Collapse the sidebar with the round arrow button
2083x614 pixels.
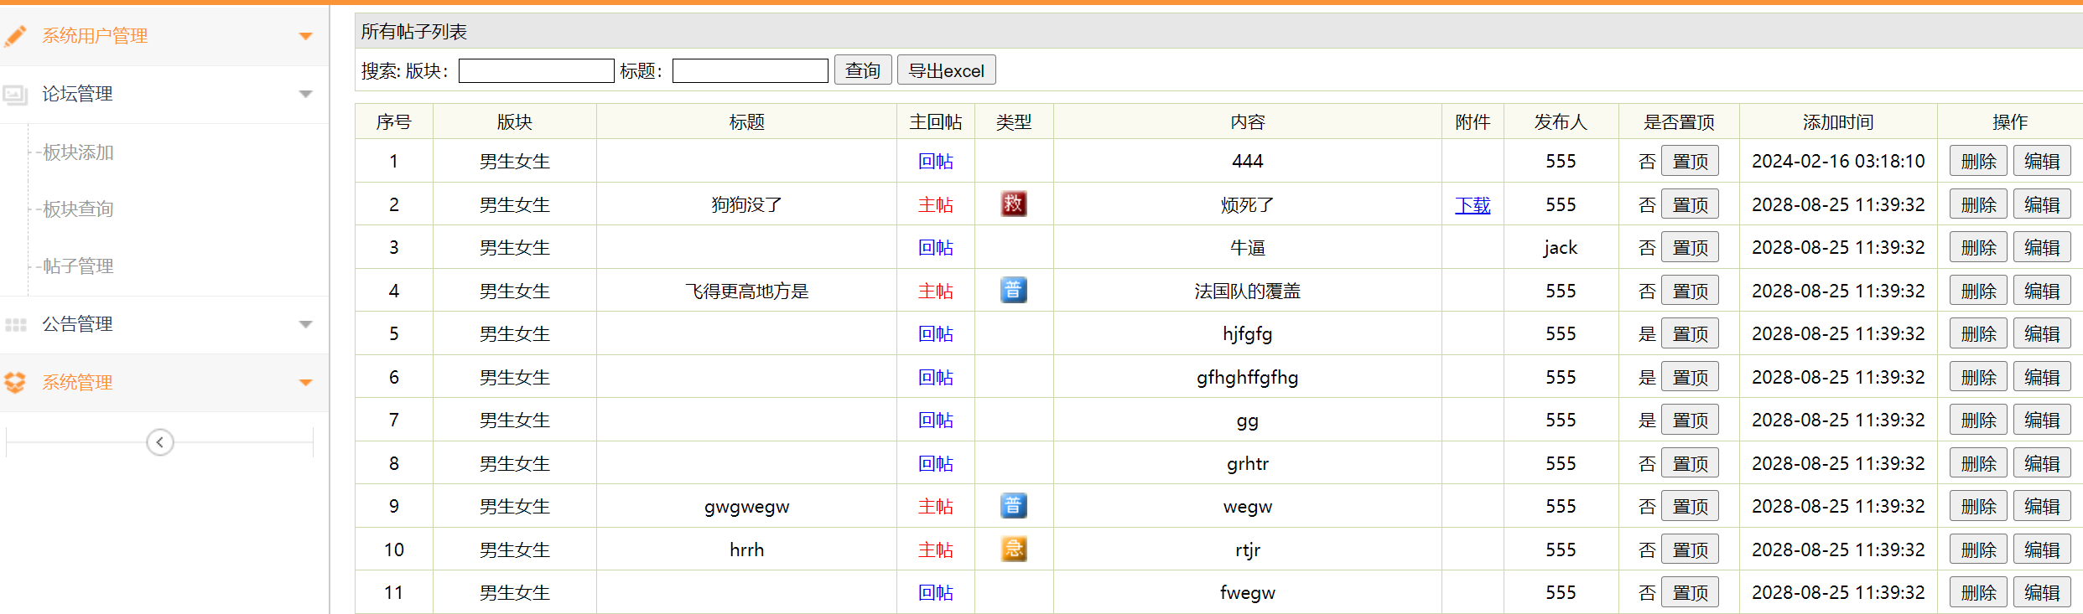160,442
